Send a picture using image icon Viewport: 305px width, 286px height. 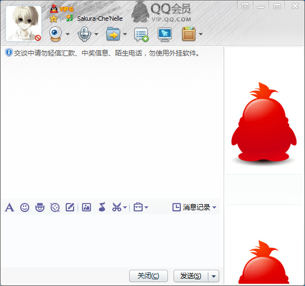pos(87,207)
